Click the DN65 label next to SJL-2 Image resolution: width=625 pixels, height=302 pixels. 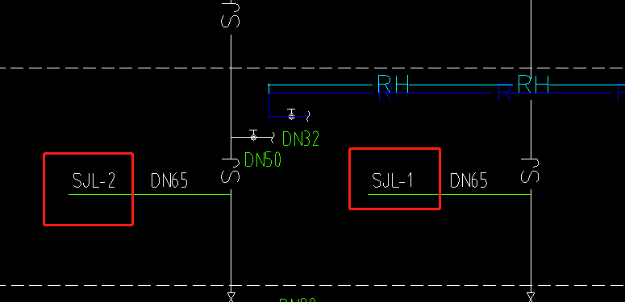(169, 180)
